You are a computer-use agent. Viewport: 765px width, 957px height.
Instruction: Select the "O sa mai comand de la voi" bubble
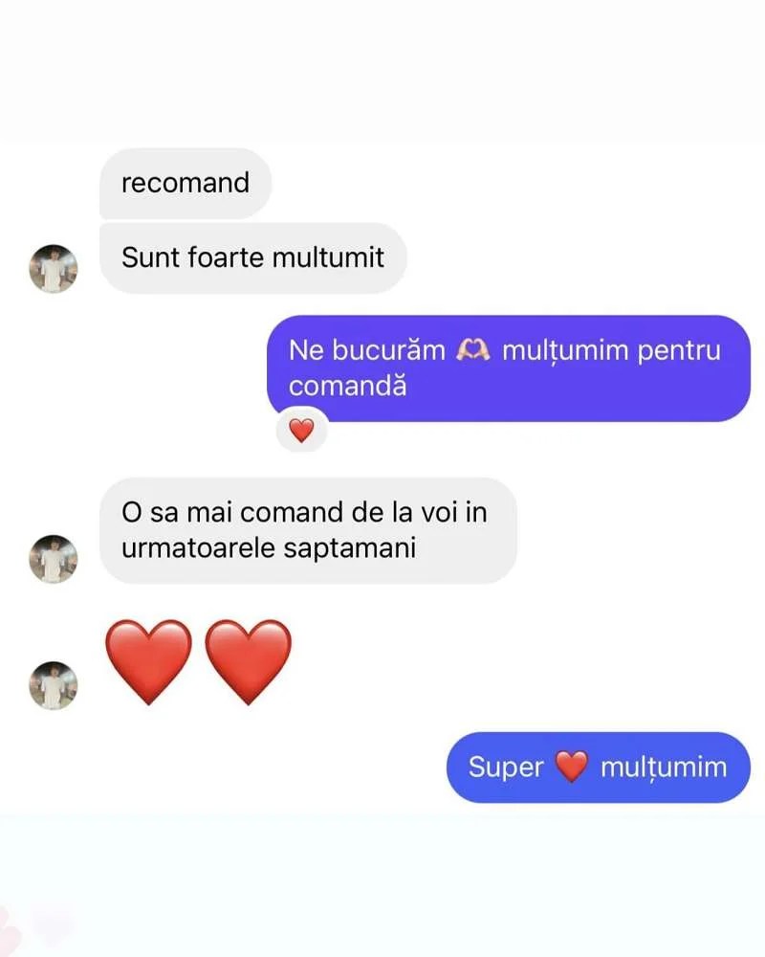point(308,530)
